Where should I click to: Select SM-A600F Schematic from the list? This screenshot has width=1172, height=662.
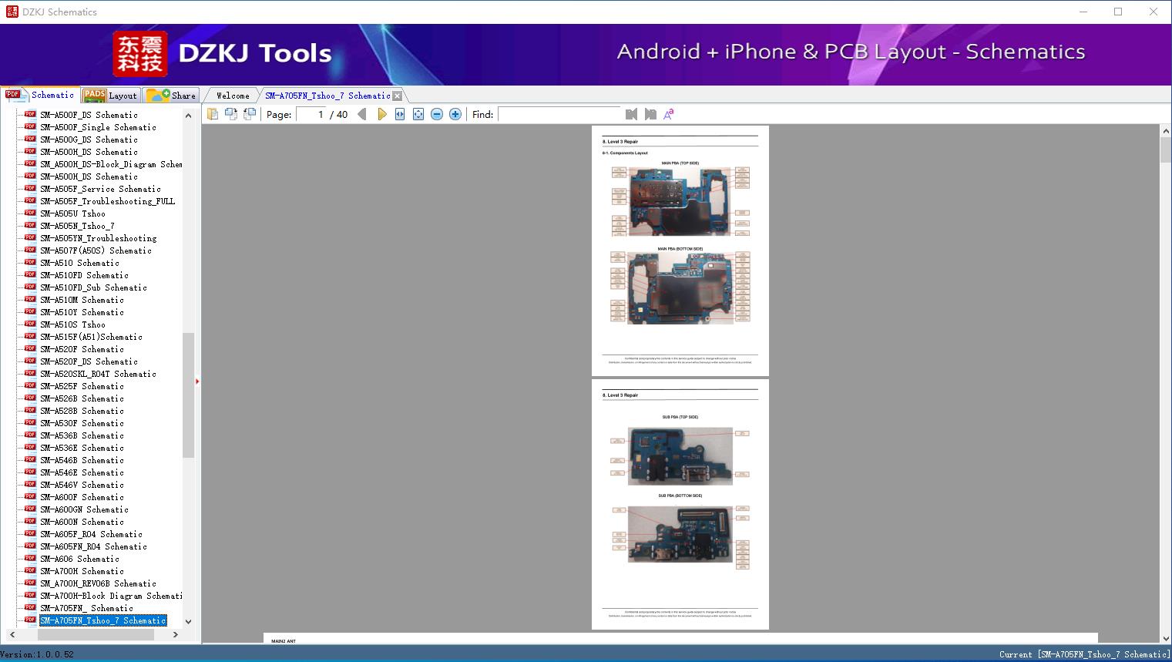tap(82, 497)
